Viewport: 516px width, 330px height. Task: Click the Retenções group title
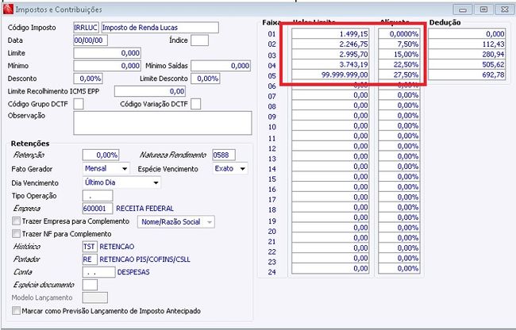tap(30, 144)
